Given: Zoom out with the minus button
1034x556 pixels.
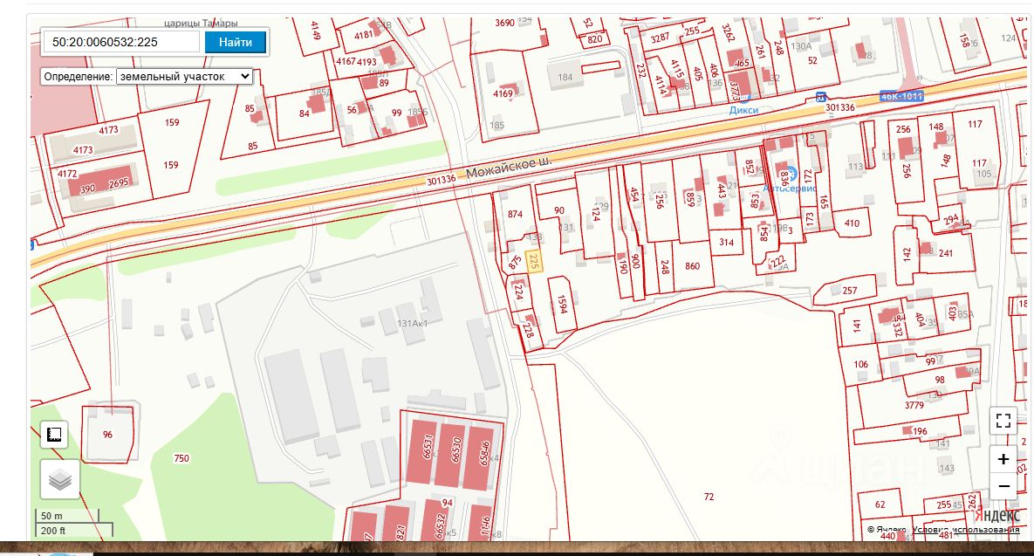Looking at the screenshot, I should point(1003,486).
